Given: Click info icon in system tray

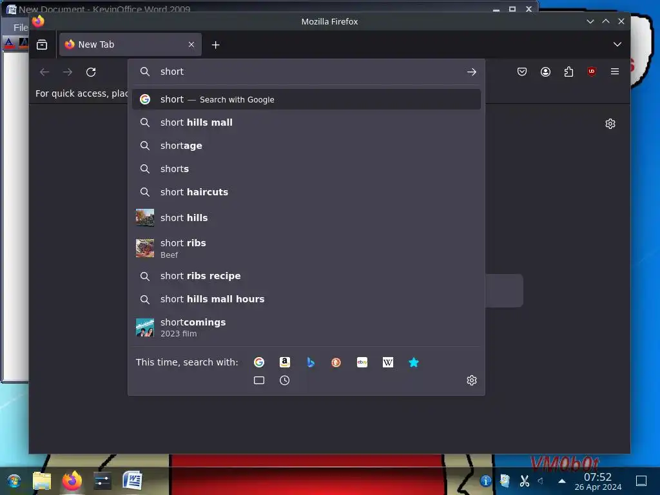Looking at the screenshot, I should (x=485, y=481).
